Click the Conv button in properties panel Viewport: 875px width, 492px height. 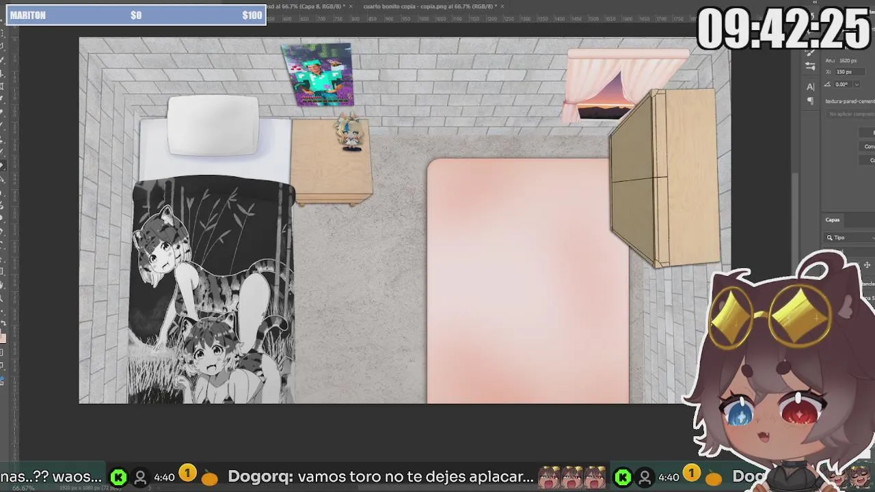tap(867, 146)
